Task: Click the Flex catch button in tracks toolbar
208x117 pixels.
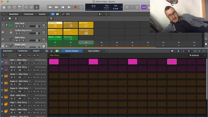Action: coord(68,14)
